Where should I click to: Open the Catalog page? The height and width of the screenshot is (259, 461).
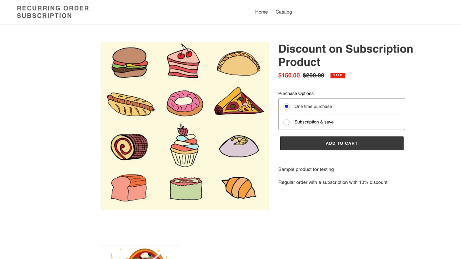click(283, 12)
